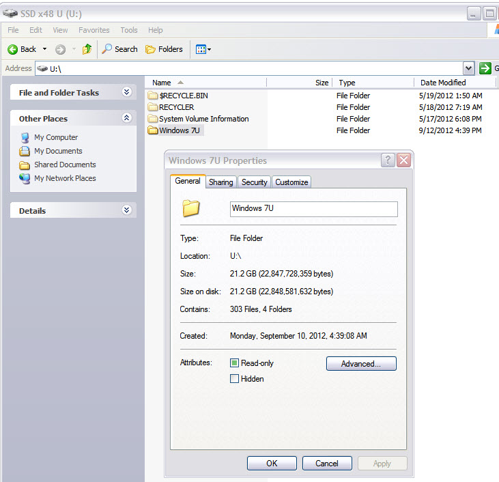499x482 pixels.
Task: Open the File menu
Action: point(13,30)
